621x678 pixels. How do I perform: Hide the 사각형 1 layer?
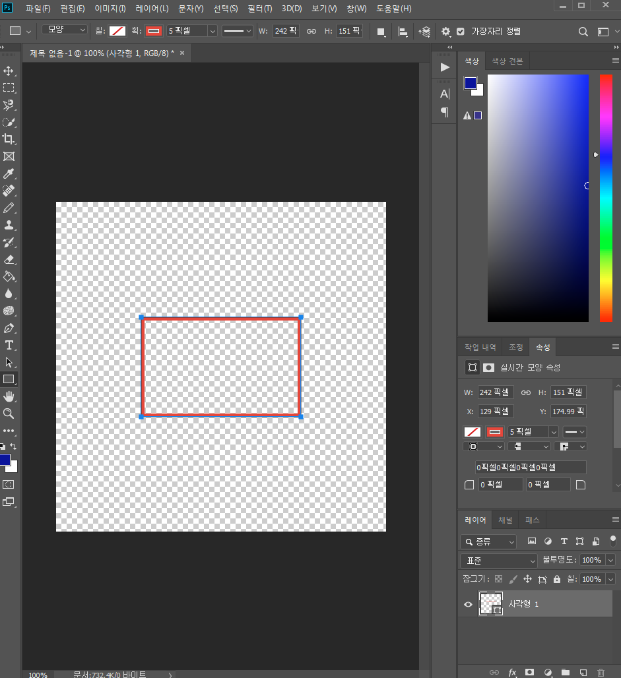click(469, 605)
